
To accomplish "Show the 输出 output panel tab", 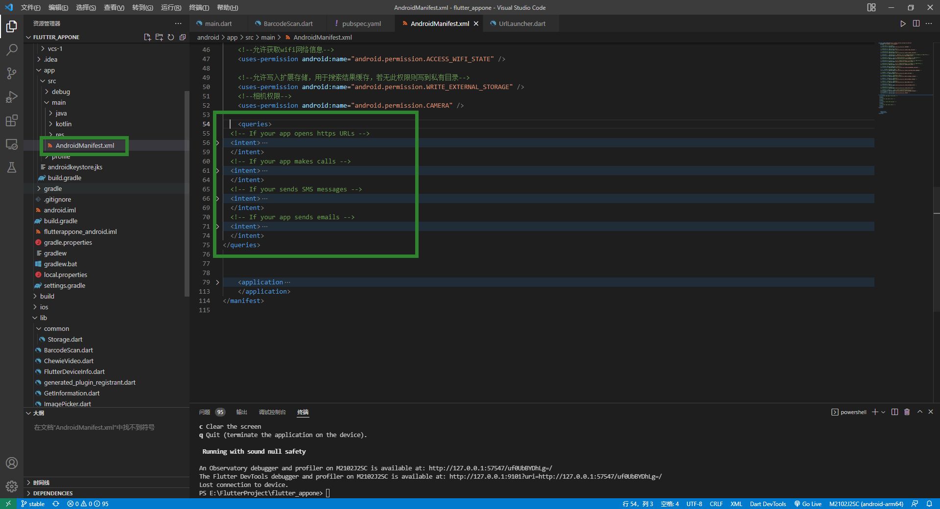I will (x=242, y=412).
